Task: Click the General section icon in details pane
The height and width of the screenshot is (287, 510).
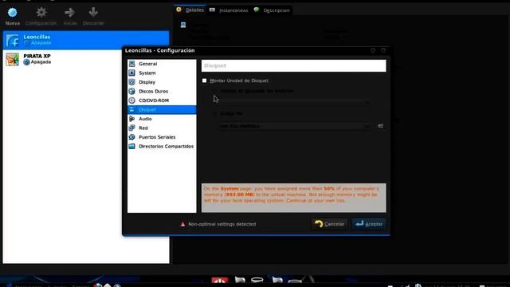Action: point(183,25)
